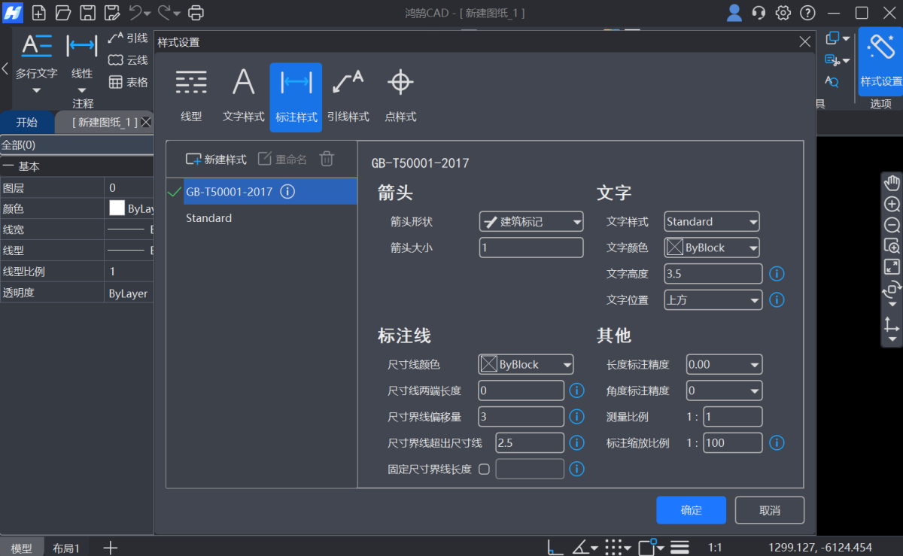Select the 云线 revision cloud tool

click(x=128, y=60)
